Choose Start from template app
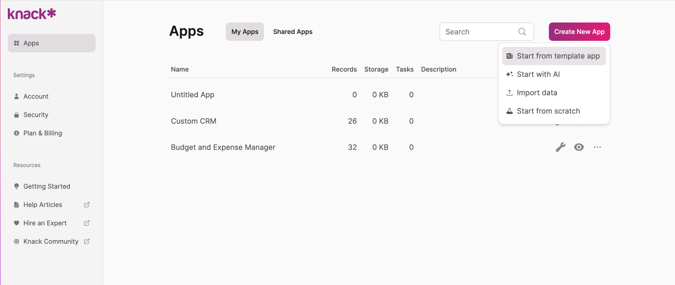 (x=558, y=56)
